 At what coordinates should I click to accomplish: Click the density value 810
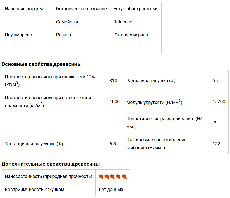coord(113,81)
